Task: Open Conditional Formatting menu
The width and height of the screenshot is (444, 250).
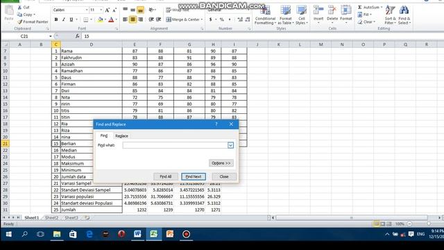Action: point(265,15)
